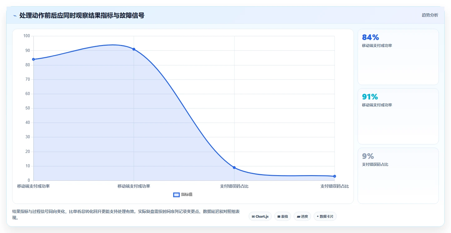Select the 91% stat card value
451x233 pixels.
tap(370, 97)
